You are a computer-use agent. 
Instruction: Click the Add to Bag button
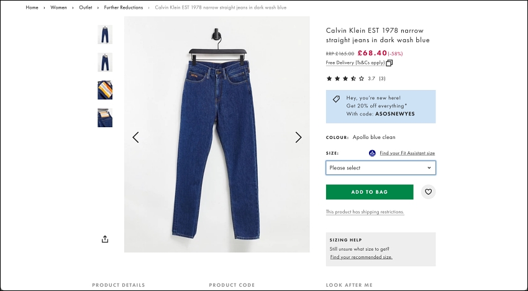(x=370, y=192)
